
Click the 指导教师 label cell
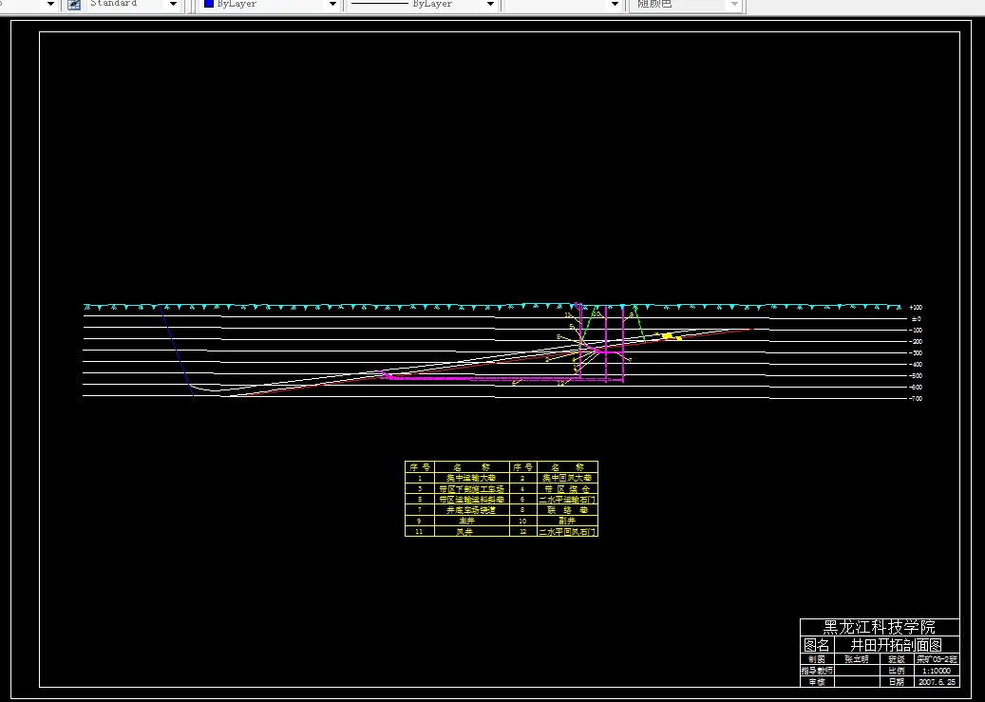(817, 671)
